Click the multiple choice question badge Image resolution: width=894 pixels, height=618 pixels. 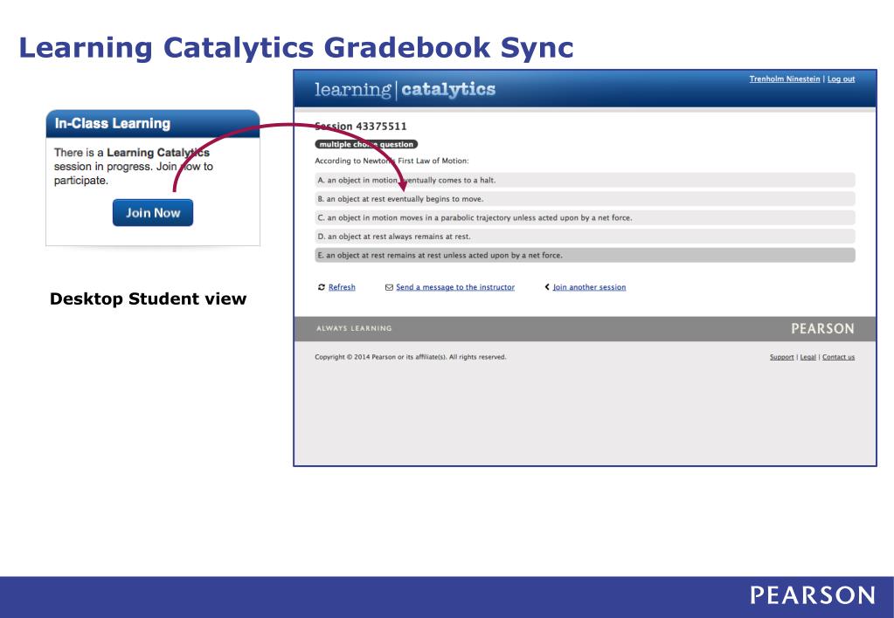(366, 144)
